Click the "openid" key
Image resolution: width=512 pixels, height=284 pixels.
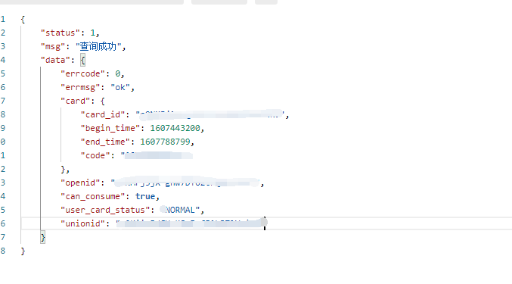click(80, 183)
